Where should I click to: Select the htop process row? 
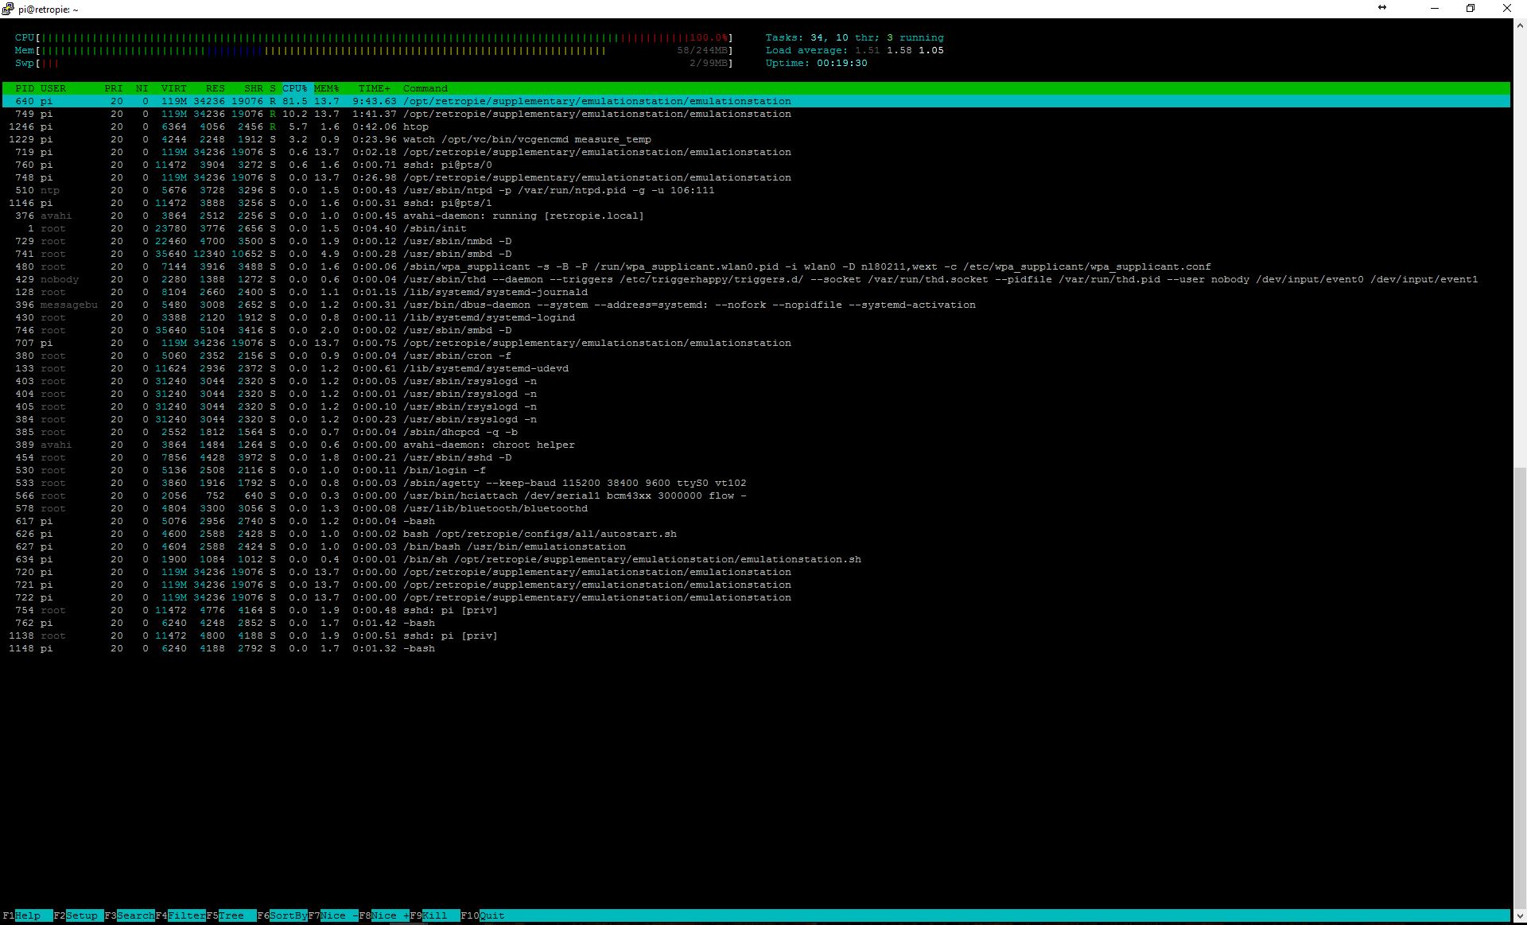(x=415, y=126)
